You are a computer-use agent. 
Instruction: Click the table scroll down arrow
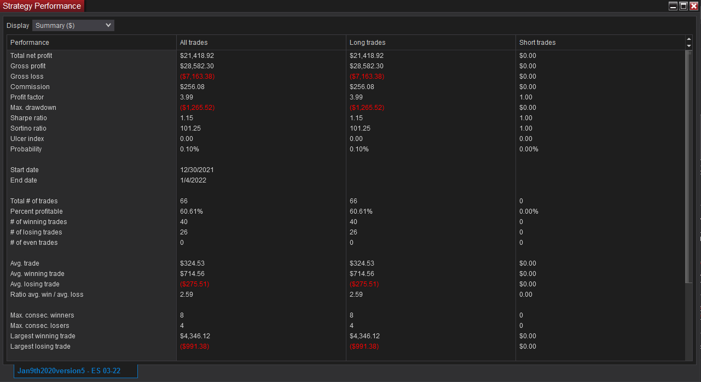point(689,46)
